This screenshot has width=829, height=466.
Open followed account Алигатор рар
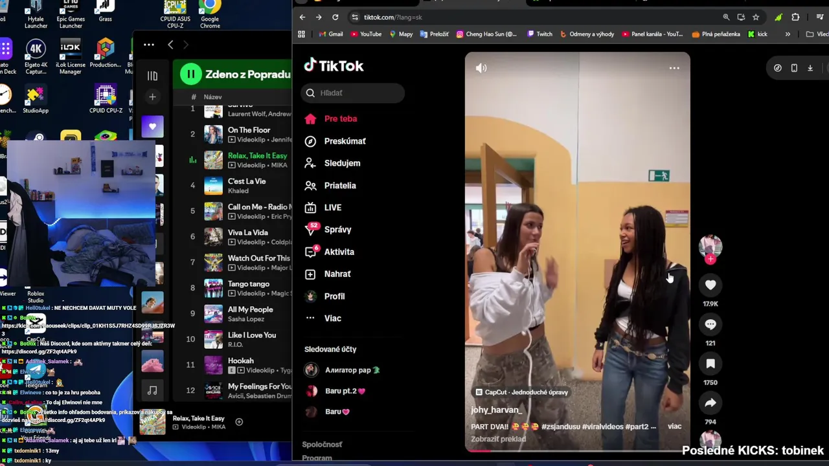(342, 370)
